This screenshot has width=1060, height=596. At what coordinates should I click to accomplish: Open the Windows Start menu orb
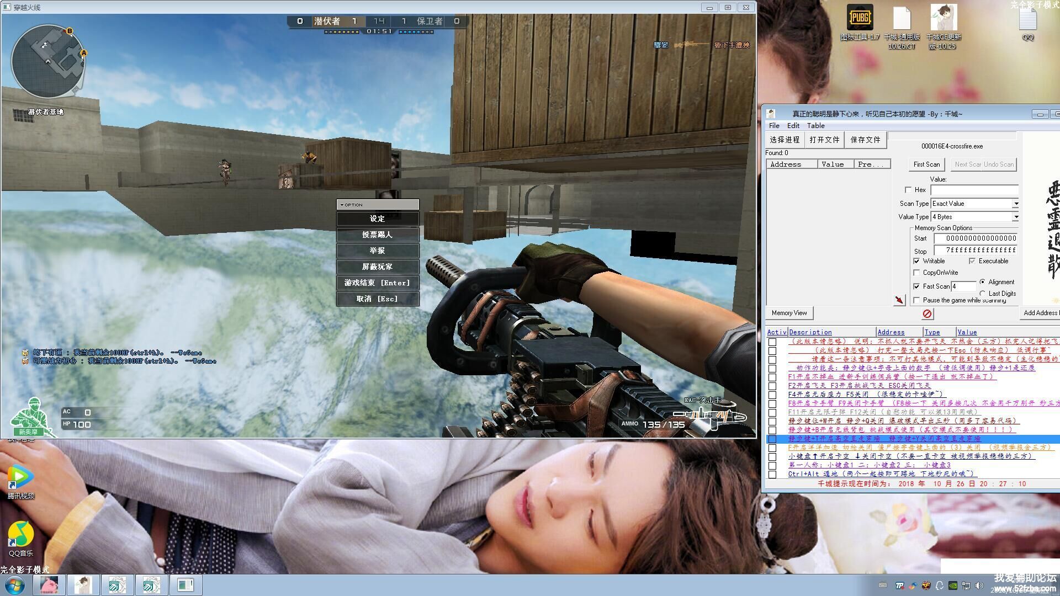[x=14, y=585]
